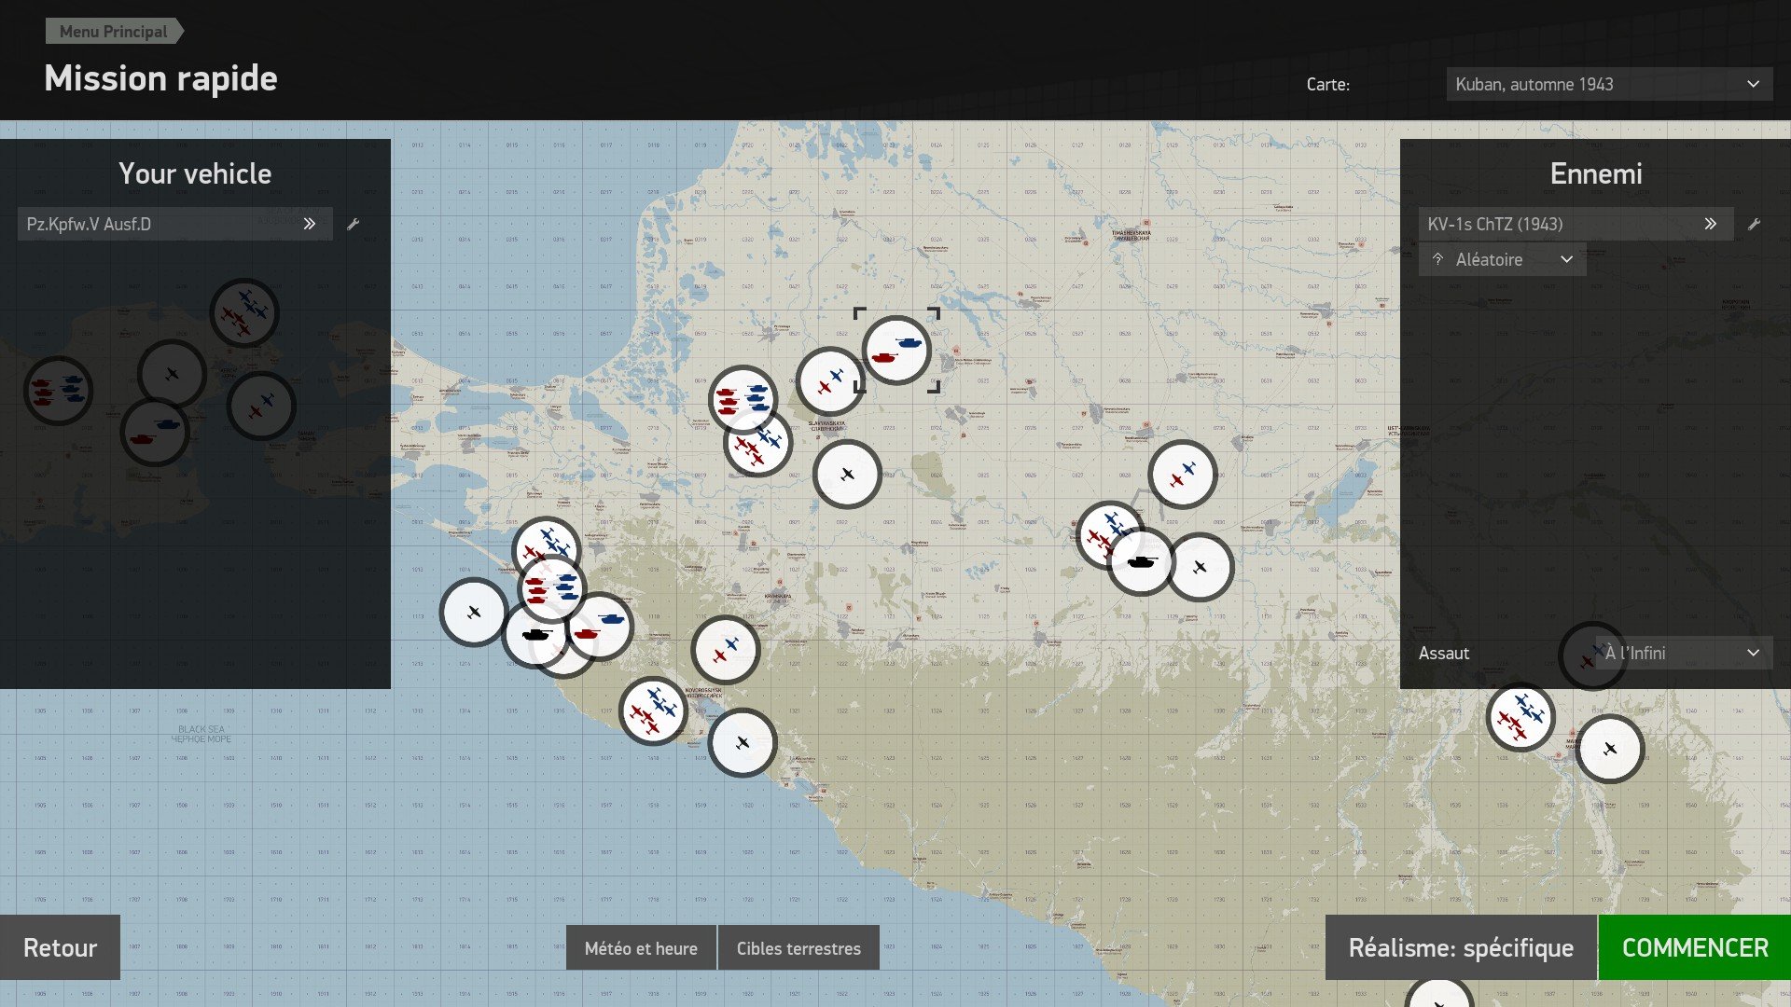Click the Réalisme: spécifique button
This screenshot has width=1791, height=1007.
[x=1460, y=947]
